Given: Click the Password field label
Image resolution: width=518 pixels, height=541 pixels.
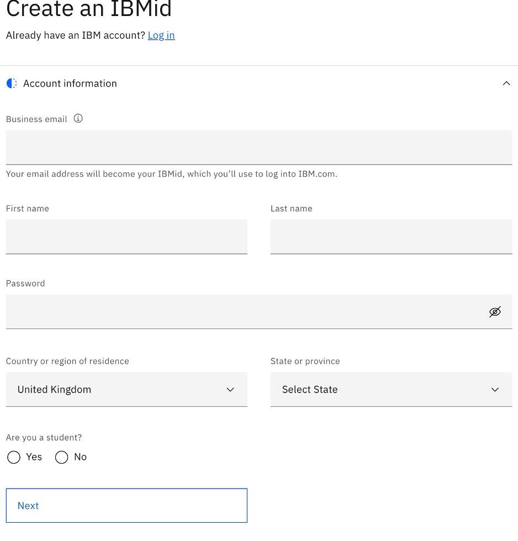Looking at the screenshot, I should click(x=25, y=283).
